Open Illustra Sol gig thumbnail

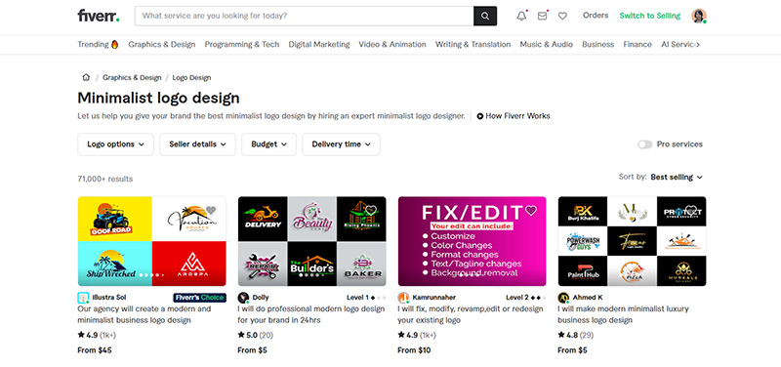(x=152, y=241)
